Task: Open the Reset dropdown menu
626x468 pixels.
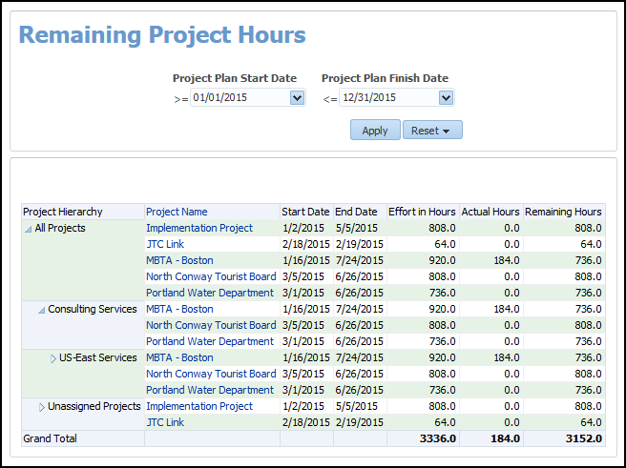Action: point(432,131)
